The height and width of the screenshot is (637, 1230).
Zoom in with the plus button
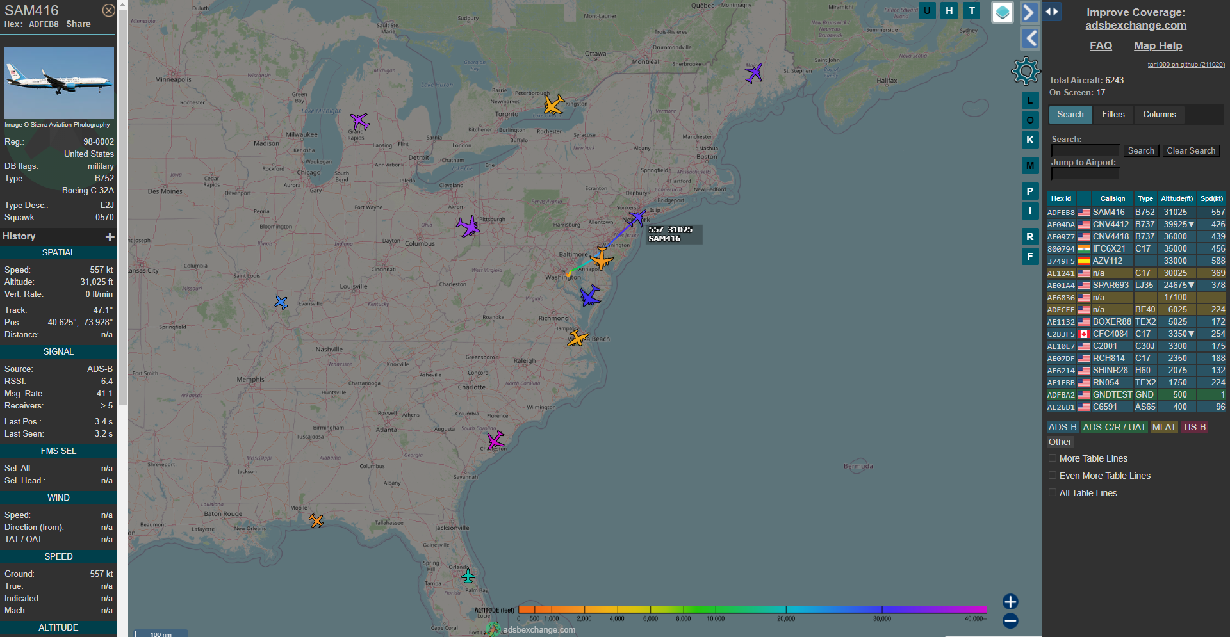(x=1010, y=602)
